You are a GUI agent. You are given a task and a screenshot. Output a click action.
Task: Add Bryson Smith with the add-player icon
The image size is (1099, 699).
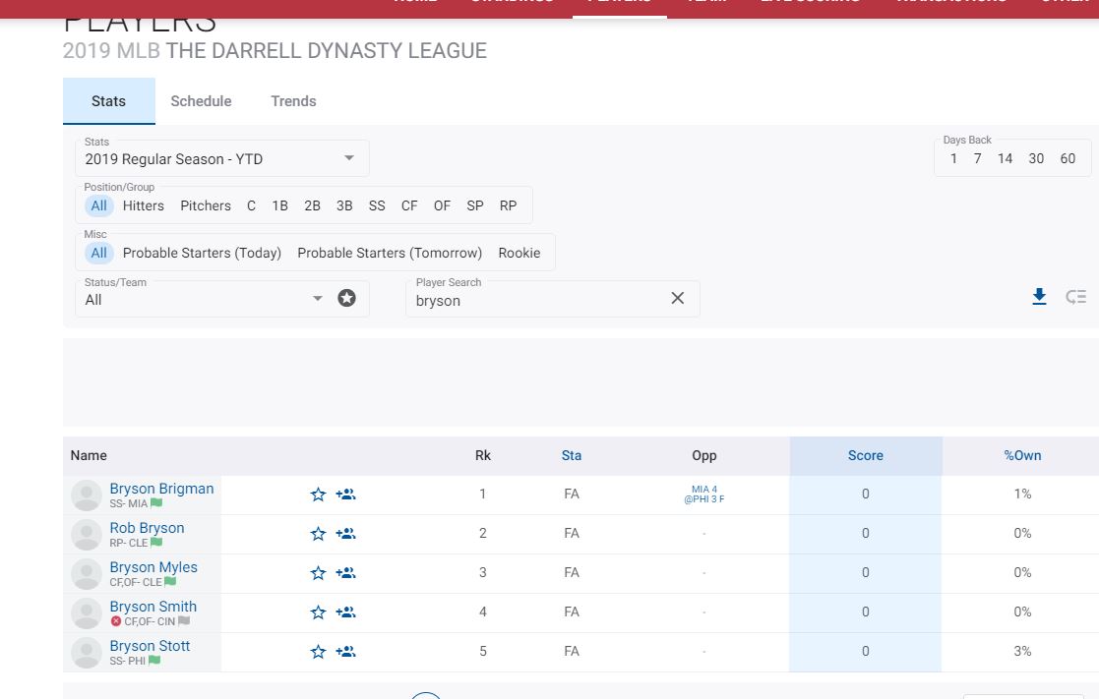pos(345,612)
